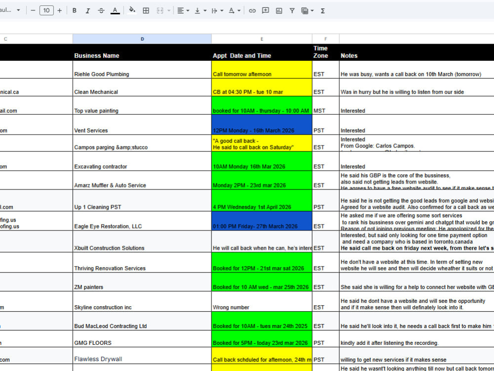The height and width of the screenshot is (371, 494).
Task: Open the fill color paint bucket
Action: click(132, 10)
